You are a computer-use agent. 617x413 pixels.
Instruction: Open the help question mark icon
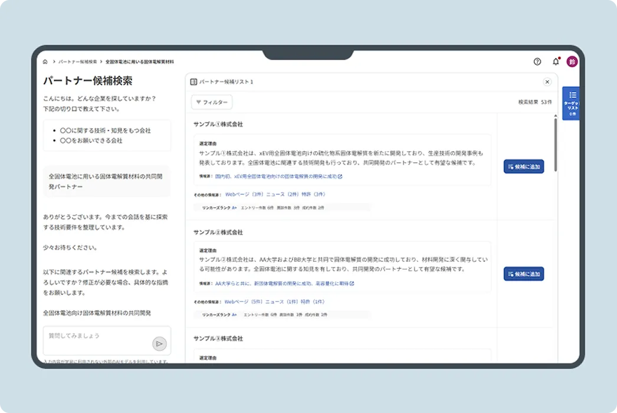coord(536,61)
